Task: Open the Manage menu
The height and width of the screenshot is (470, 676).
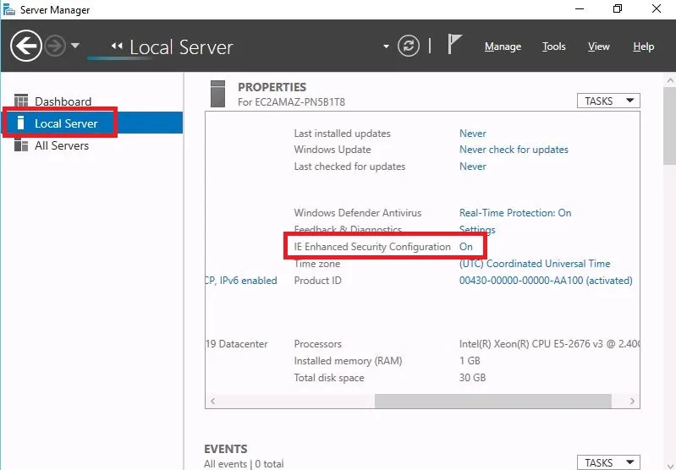Action: tap(503, 46)
